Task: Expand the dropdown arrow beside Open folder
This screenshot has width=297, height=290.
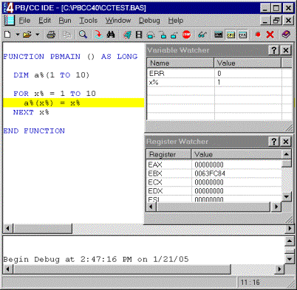Action: point(38,35)
